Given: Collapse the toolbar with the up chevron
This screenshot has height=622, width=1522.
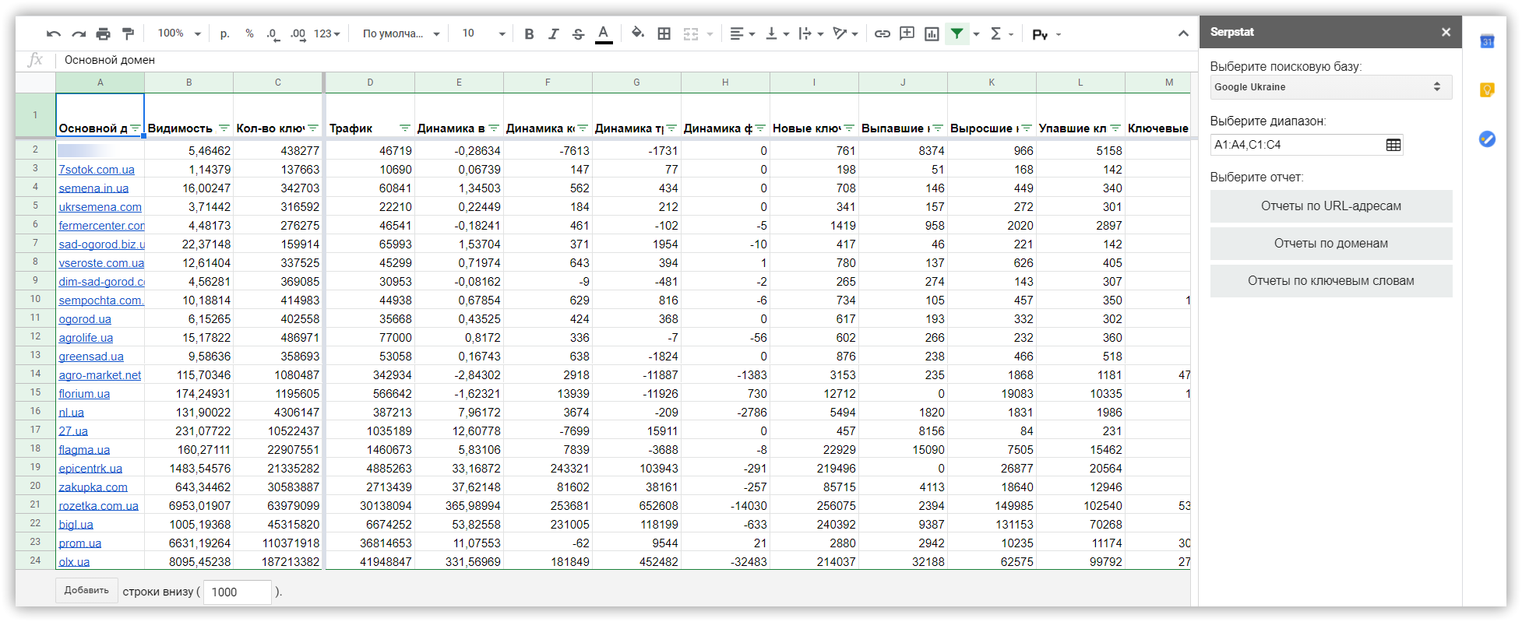Looking at the screenshot, I should click(x=1183, y=33).
